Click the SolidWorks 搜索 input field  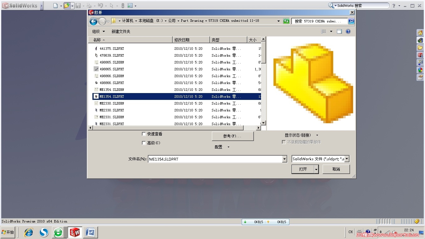(x=362, y=6)
